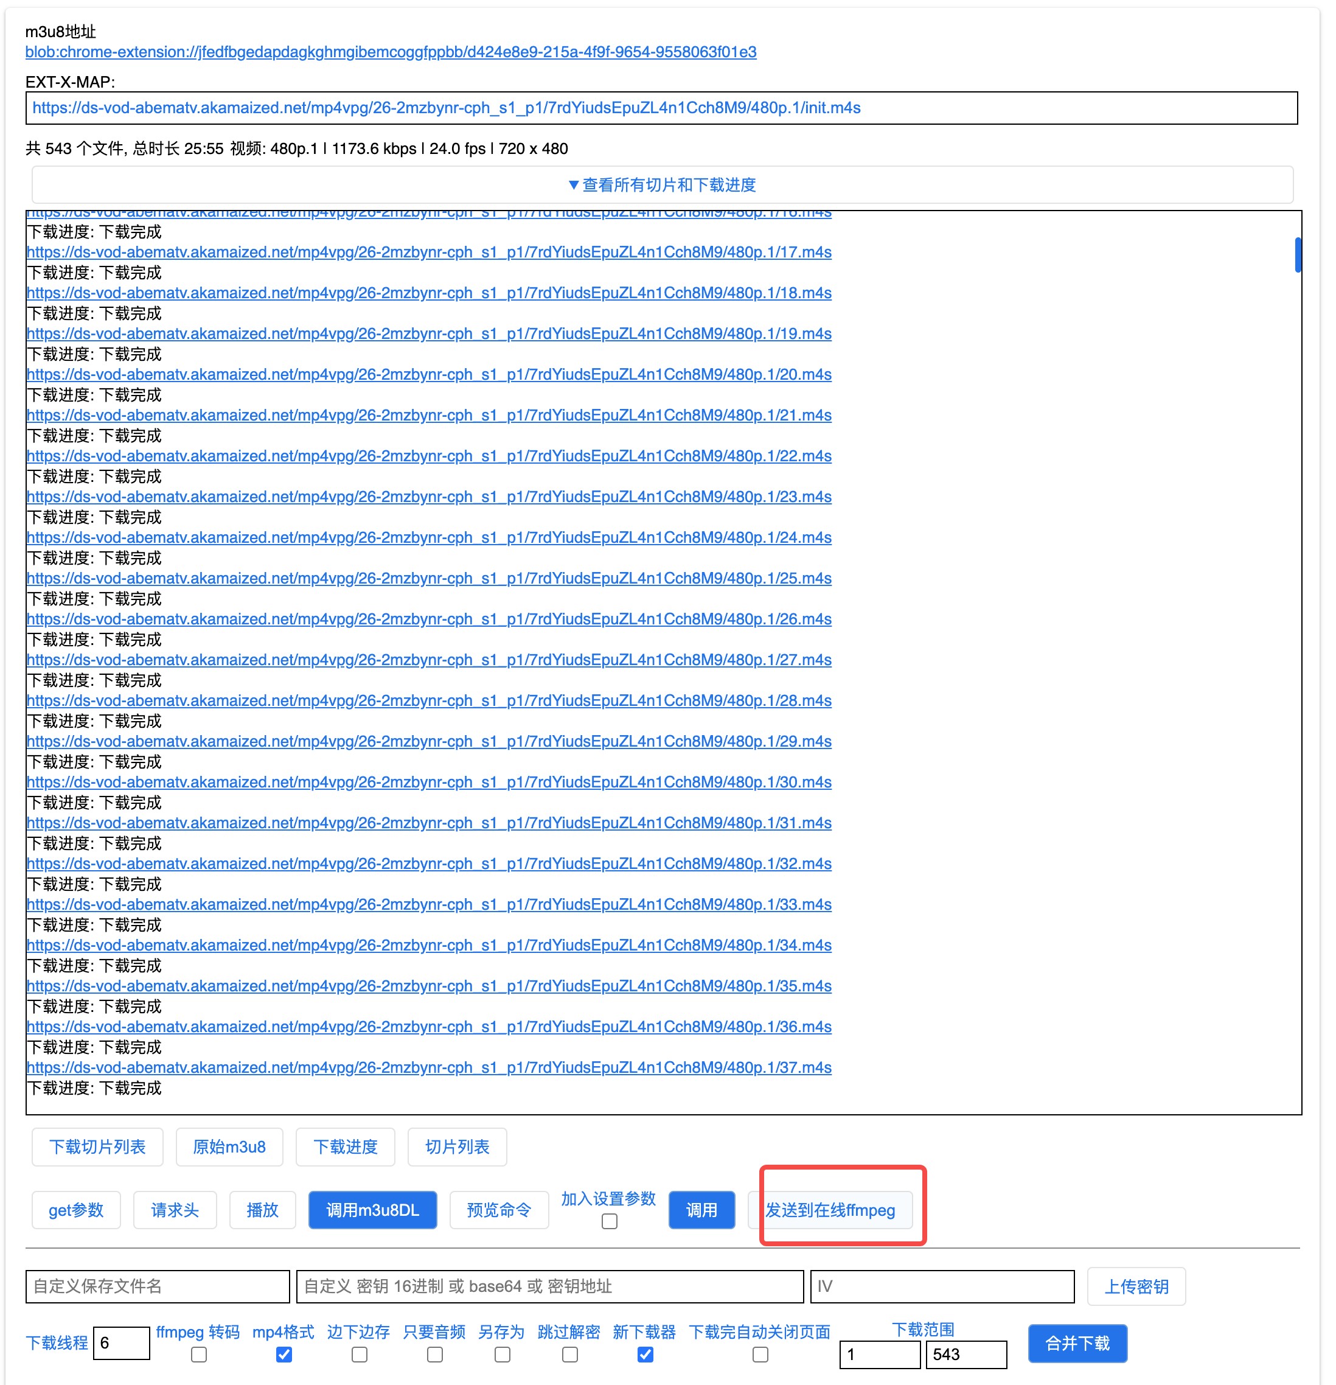Open segment link ending in 33.m4s
Image resolution: width=1336 pixels, height=1385 pixels.
click(429, 904)
